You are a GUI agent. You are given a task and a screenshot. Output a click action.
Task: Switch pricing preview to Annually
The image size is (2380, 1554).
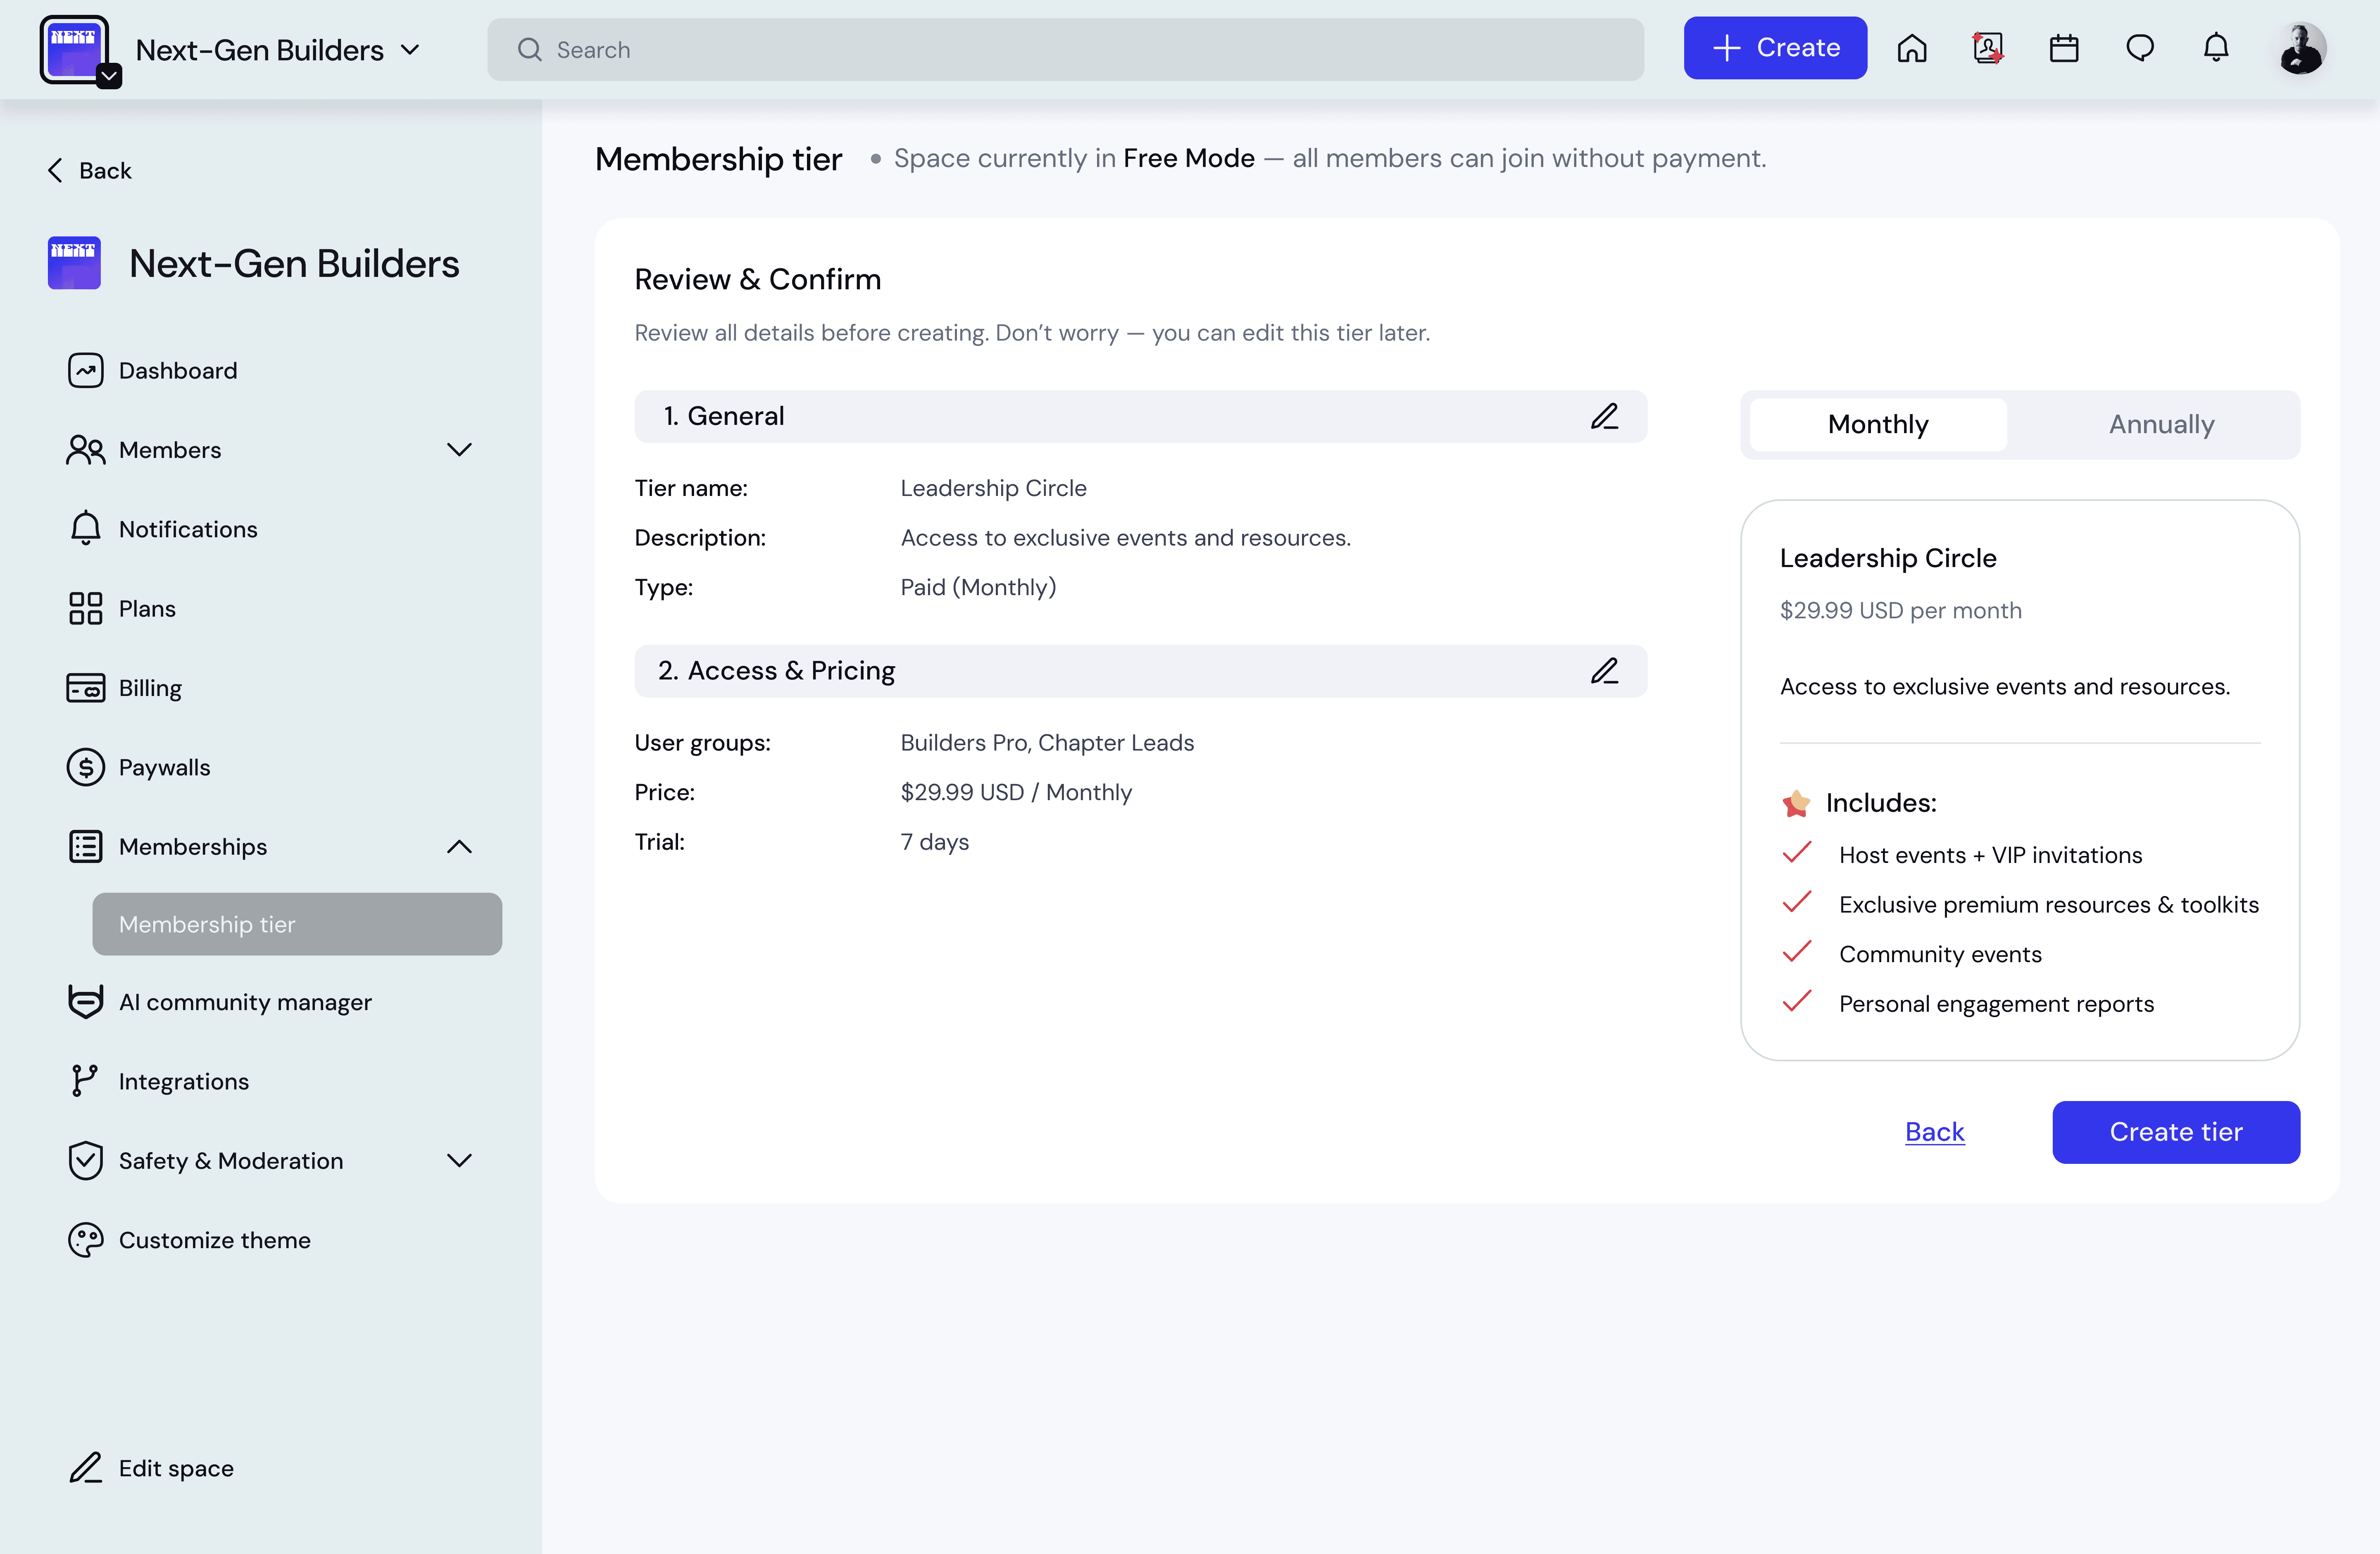(x=2161, y=424)
